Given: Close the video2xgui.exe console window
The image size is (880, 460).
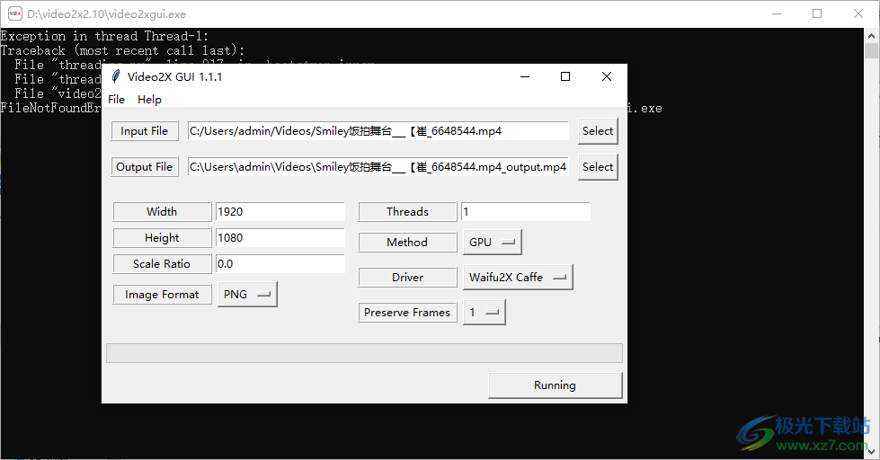Looking at the screenshot, I should [x=858, y=13].
